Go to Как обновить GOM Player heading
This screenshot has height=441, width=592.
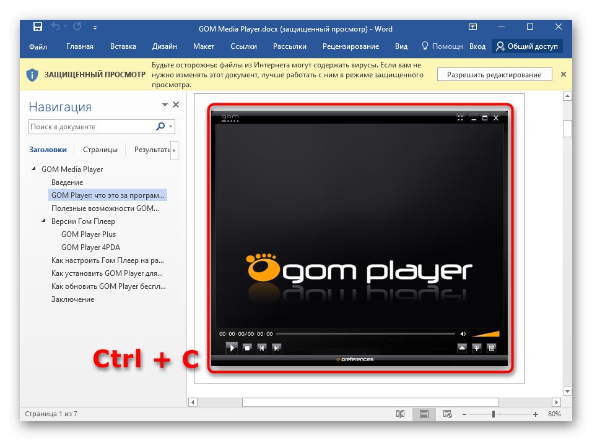108,286
